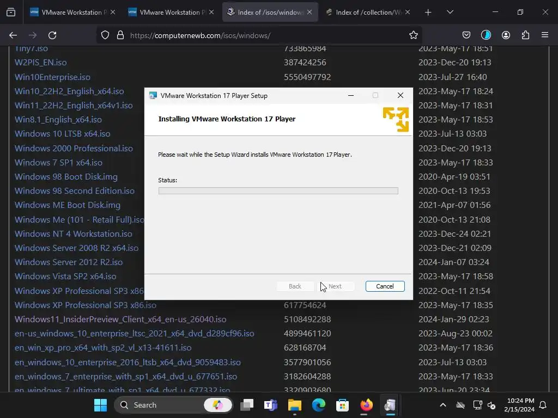The width and height of the screenshot is (558, 418).
Task: Open the notification bell icon
Action: [x=543, y=405]
